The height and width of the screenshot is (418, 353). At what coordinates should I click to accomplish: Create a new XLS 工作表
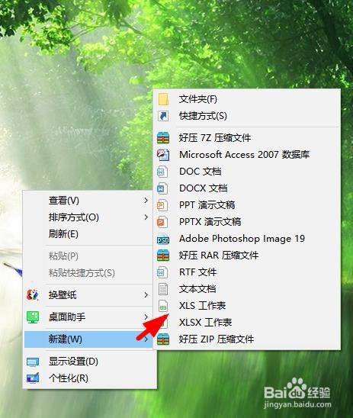tap(247, 306)
